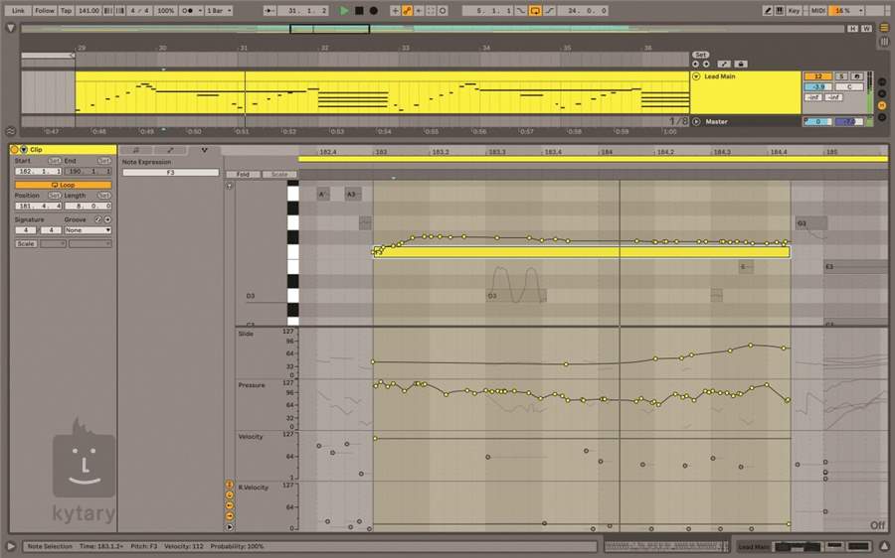Unfold the Lead Main track arrow

[696, 76]
